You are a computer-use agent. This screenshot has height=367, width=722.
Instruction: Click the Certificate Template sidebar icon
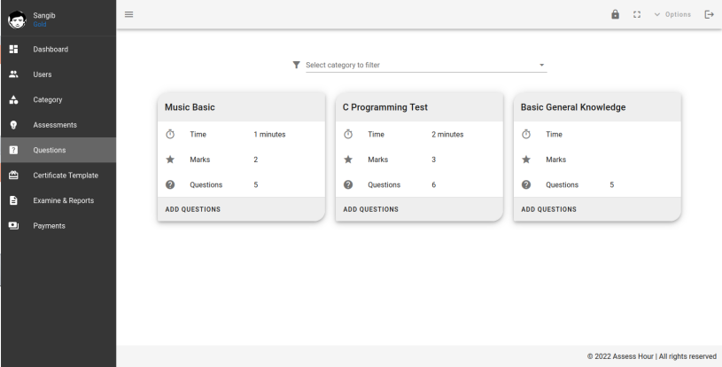[13, 176]
